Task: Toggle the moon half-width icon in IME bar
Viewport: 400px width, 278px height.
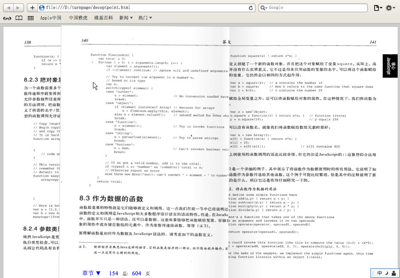Action: (387, 273)
